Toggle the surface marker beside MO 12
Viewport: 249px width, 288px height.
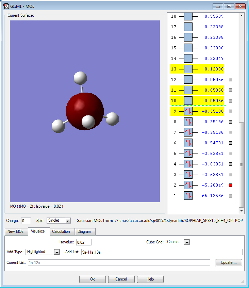pos(230,80)
